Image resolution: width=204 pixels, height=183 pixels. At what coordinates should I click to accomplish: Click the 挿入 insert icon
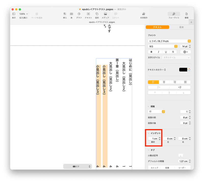65,14
